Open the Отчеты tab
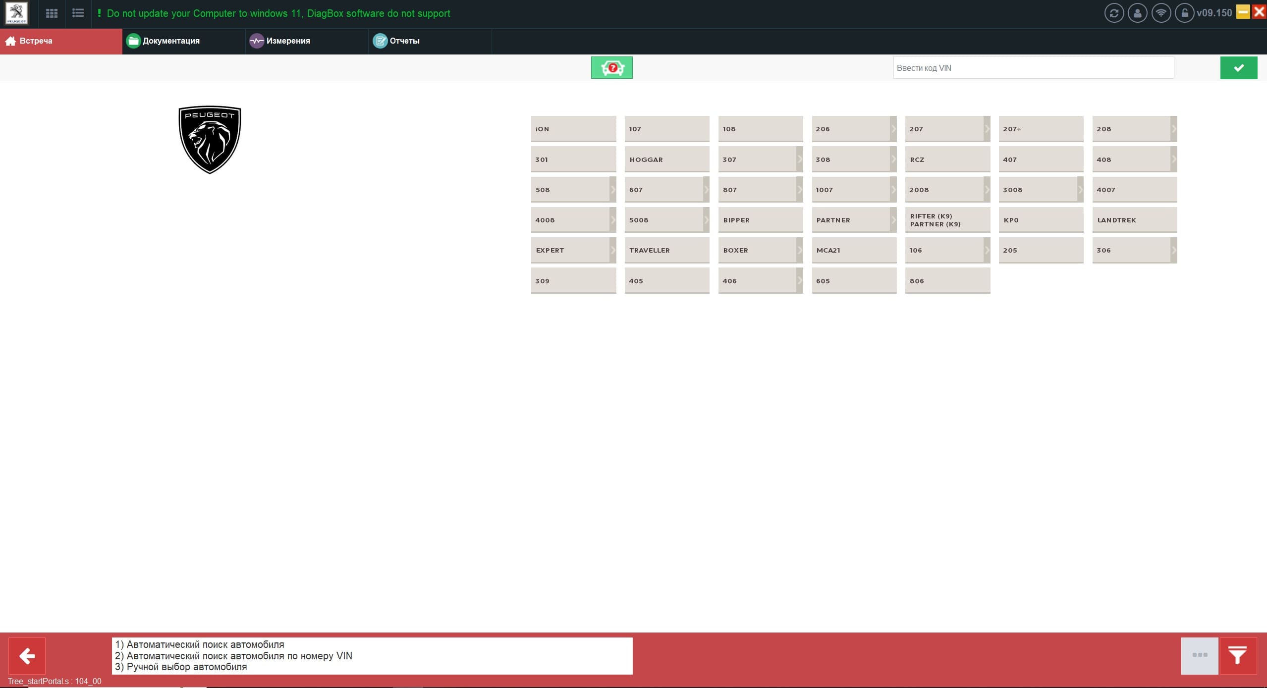The height and width of the screenshot is (688, 1267). click(404, 41)
